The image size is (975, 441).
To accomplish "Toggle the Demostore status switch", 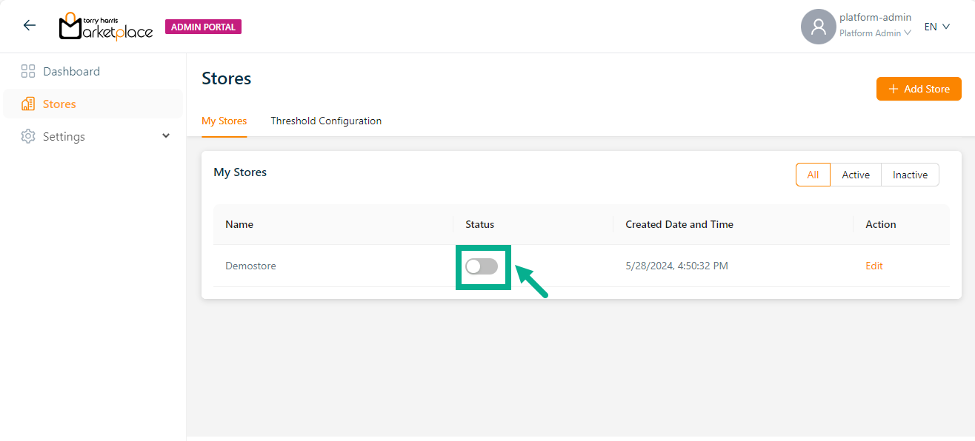I will click(482, 266).
